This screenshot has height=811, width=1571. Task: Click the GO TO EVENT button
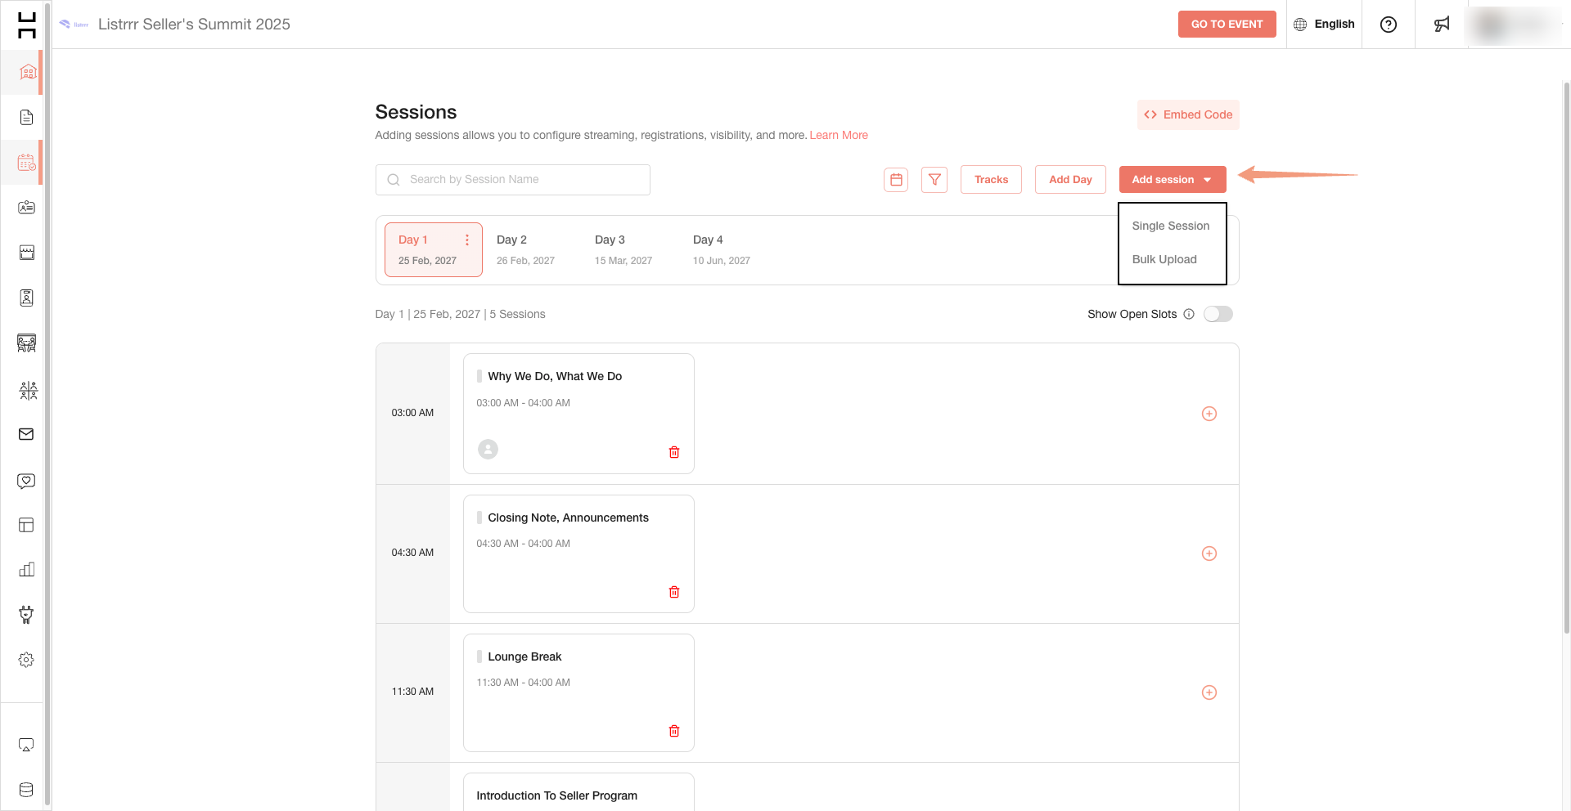[x=1227, y=25]
